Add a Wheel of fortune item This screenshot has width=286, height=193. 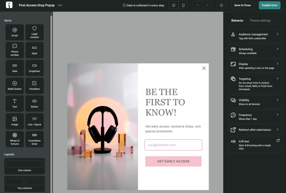pos(15,139)
